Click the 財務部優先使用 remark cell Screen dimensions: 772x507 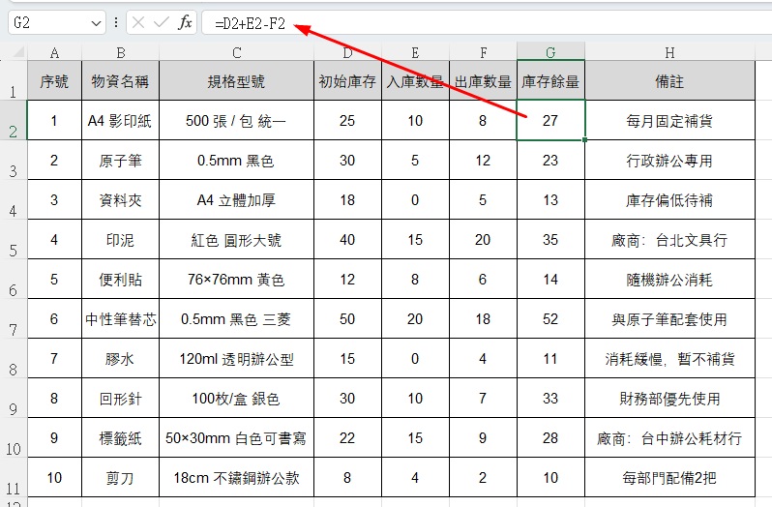669,399
